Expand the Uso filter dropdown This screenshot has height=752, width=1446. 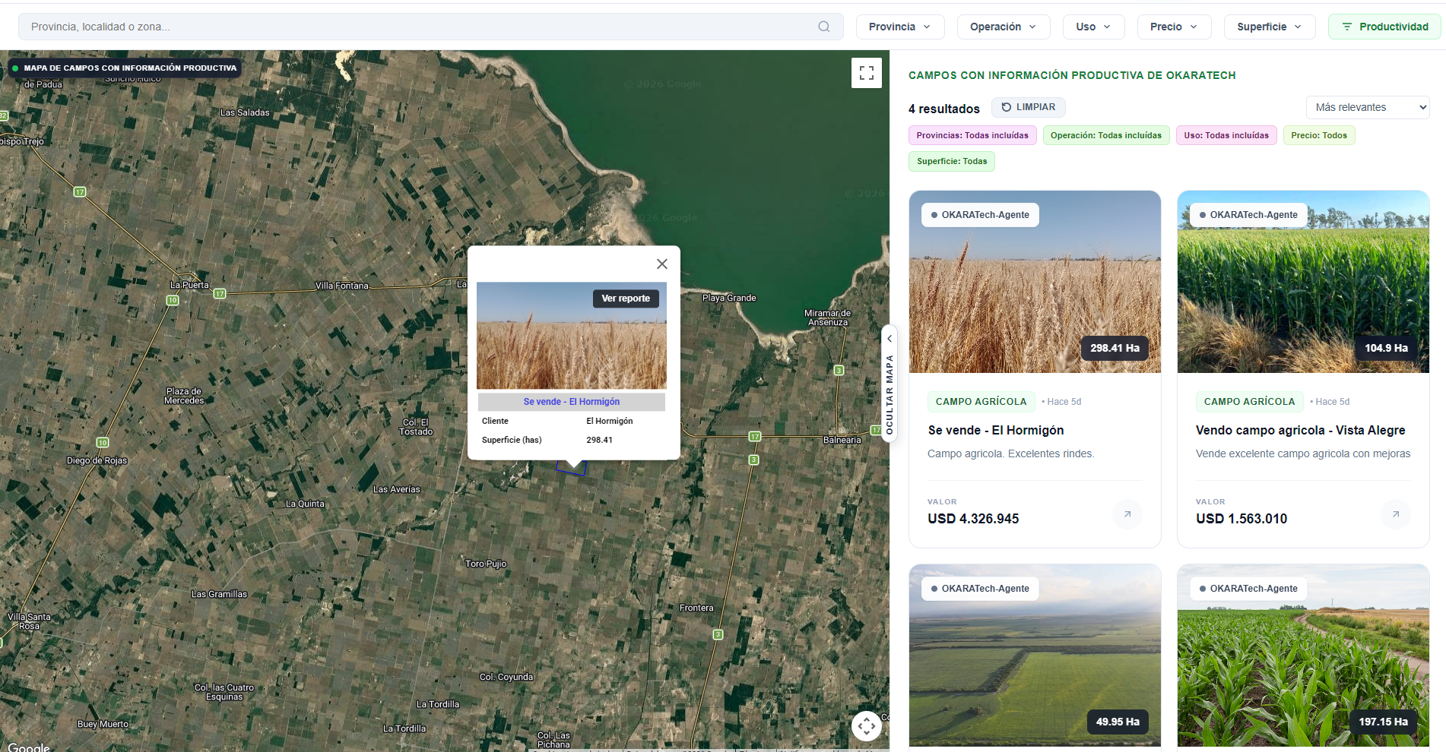tap(1093, 27)
